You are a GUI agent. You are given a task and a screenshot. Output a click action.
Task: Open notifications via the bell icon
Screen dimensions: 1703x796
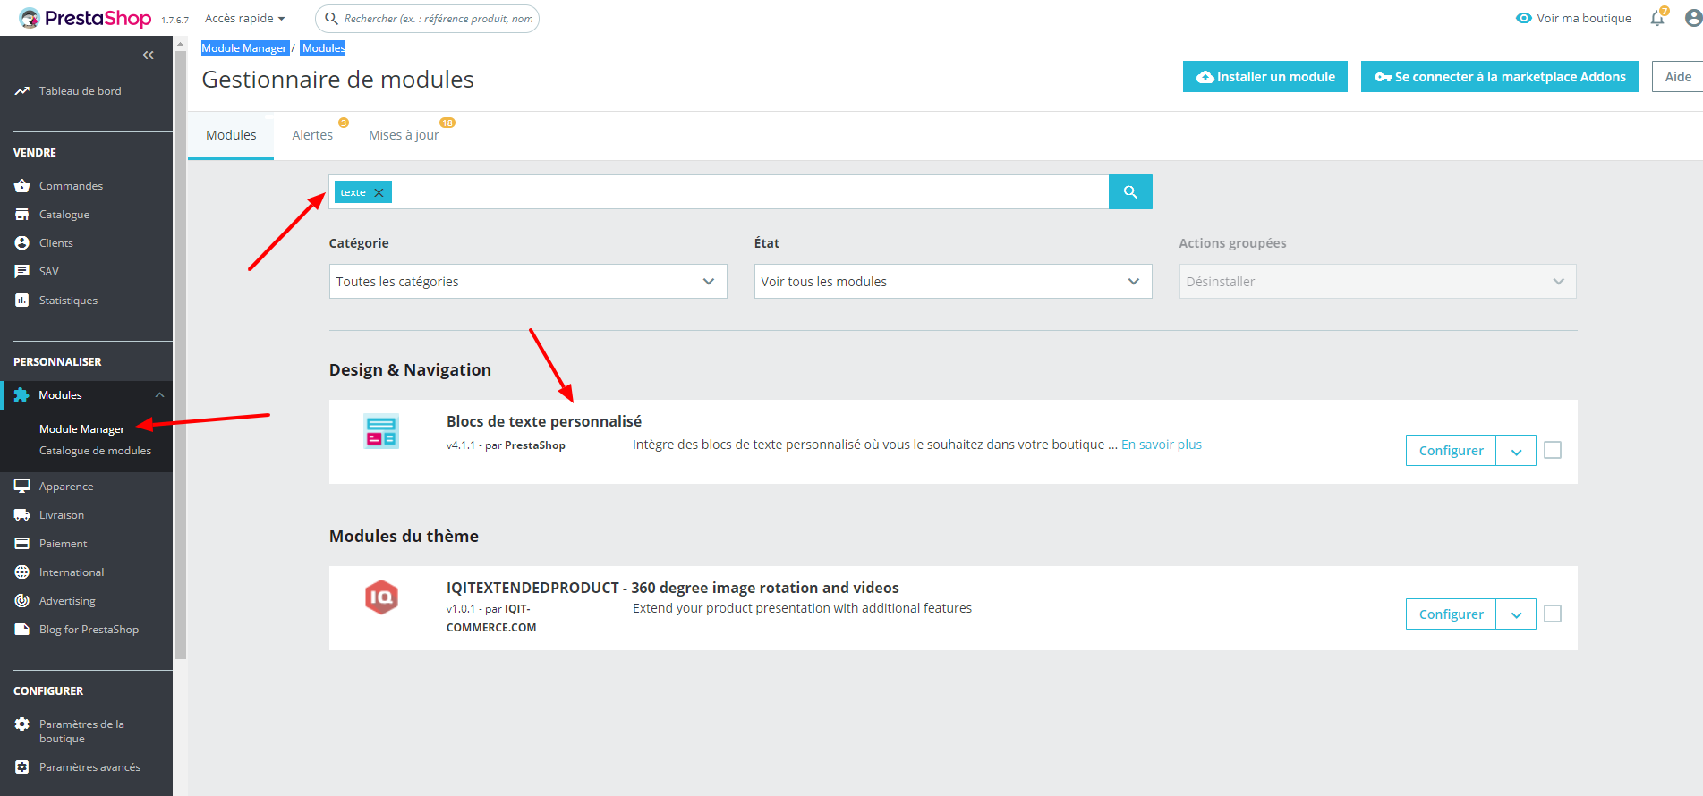tap(1657, 18)
